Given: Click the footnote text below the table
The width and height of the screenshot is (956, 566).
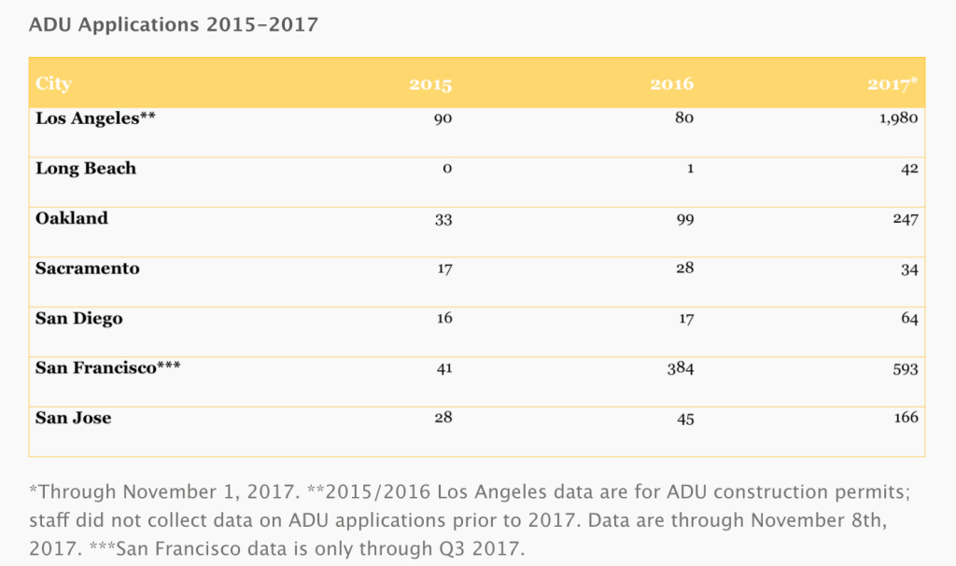Looking at the screenshot, I should (467, 516).
